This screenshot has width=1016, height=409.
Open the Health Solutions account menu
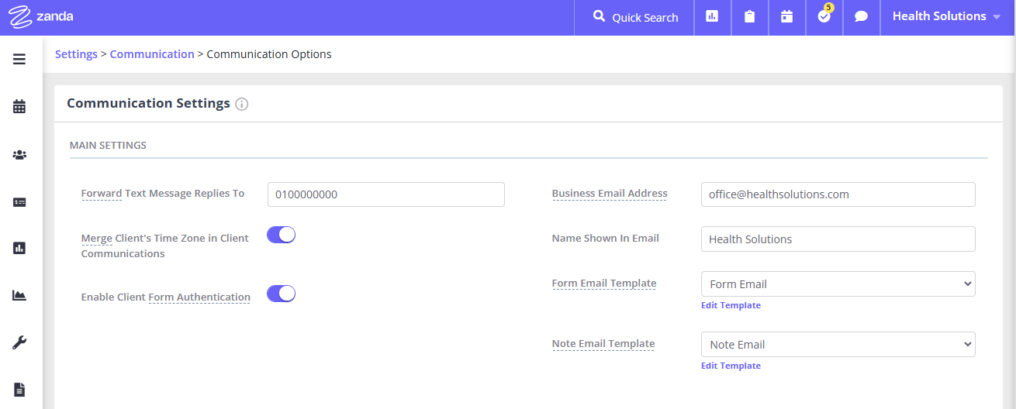[x=947, y=16]
